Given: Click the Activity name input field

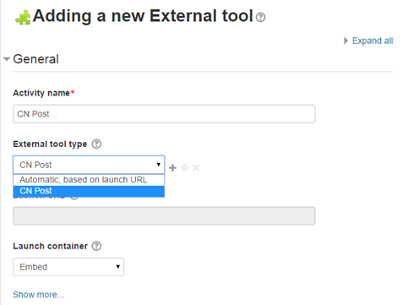Looking at the screenshot, I should pos(164,114).
